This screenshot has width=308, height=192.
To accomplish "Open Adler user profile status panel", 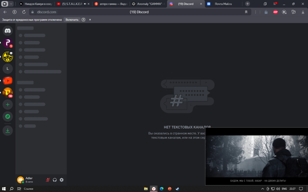I will (x=29, y=180).
